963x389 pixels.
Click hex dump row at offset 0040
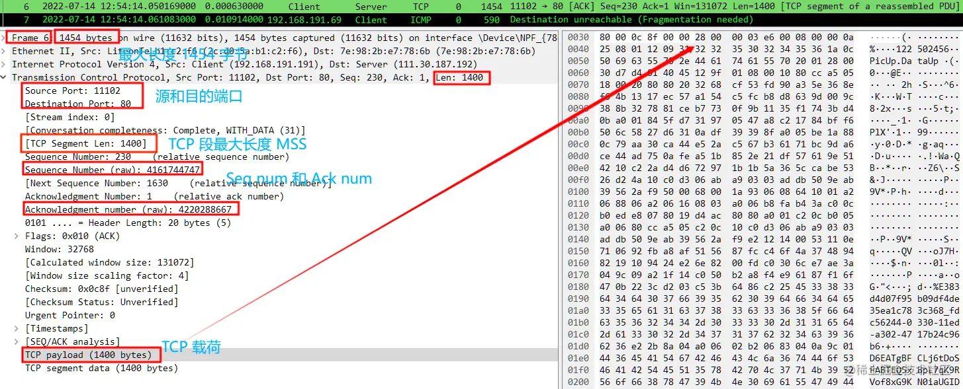click(x=762, y=49)
